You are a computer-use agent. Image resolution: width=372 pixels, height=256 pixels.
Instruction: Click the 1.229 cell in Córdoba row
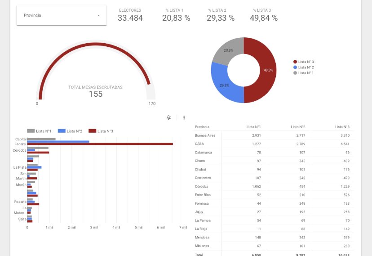click(x=345, y=186)
